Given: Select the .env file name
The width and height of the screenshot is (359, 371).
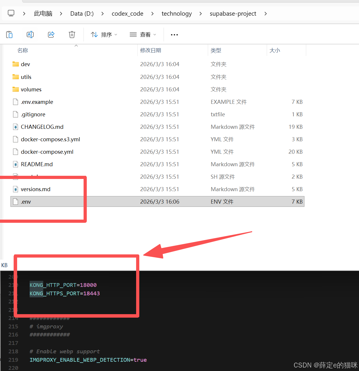Looking at the screenshot, I should [26, 202].
